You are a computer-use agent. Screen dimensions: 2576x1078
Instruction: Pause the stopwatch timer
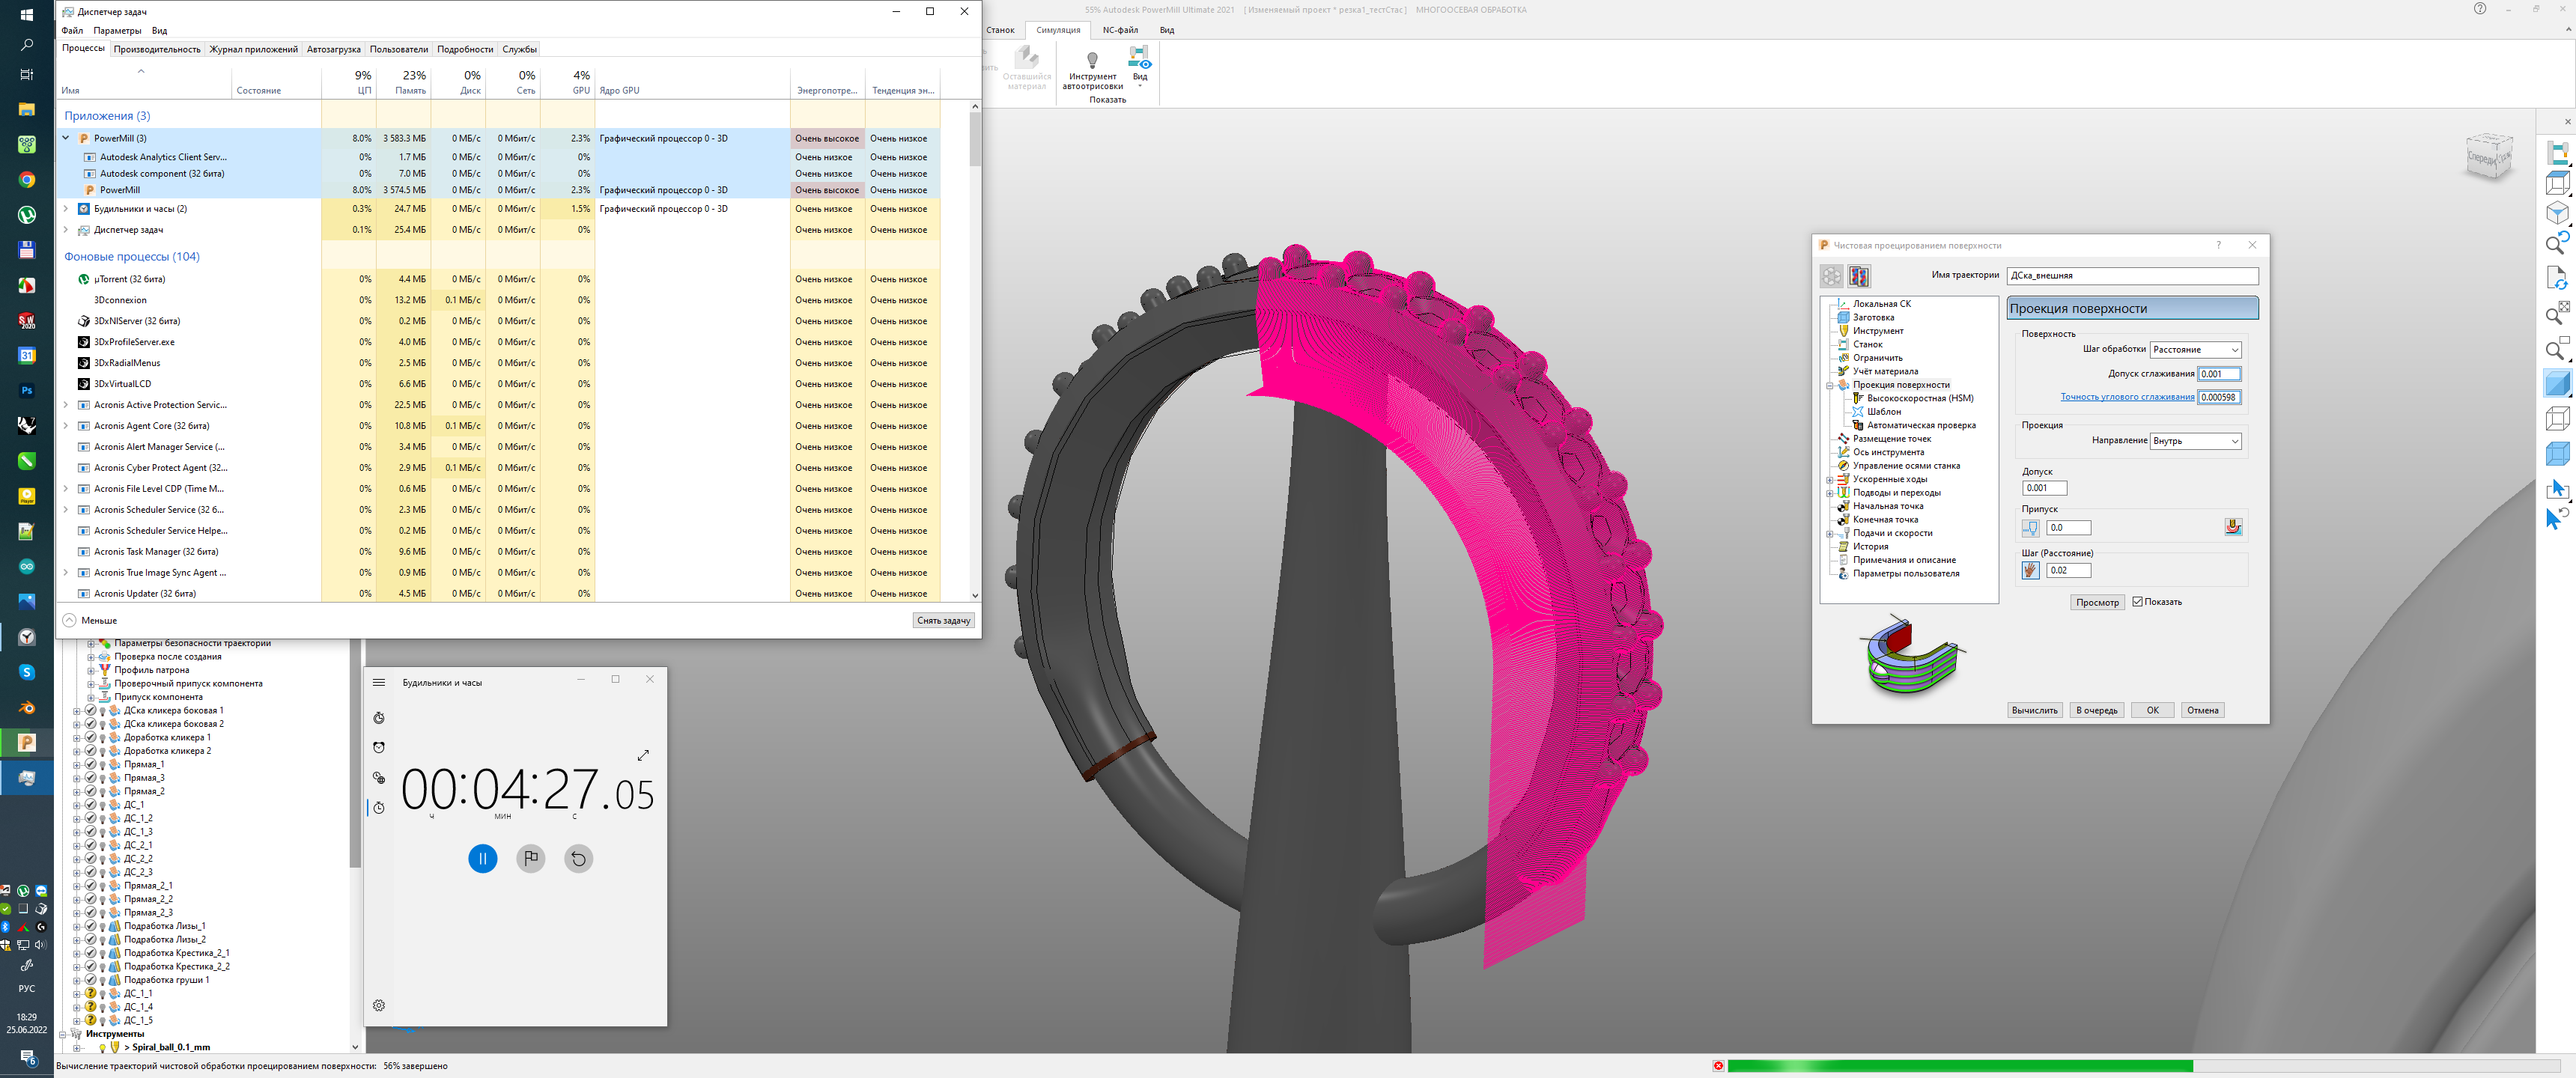point(482,858)
